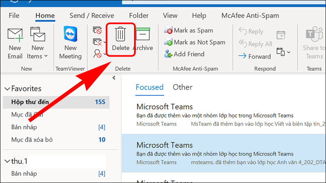Reply to the selected email

tap(251, 31)
